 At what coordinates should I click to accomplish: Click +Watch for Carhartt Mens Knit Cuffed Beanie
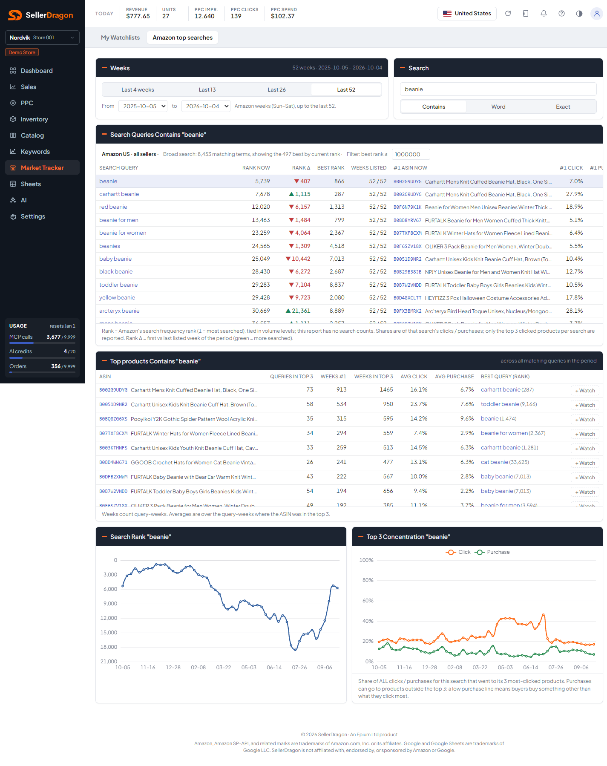click(x=585, y=391)
